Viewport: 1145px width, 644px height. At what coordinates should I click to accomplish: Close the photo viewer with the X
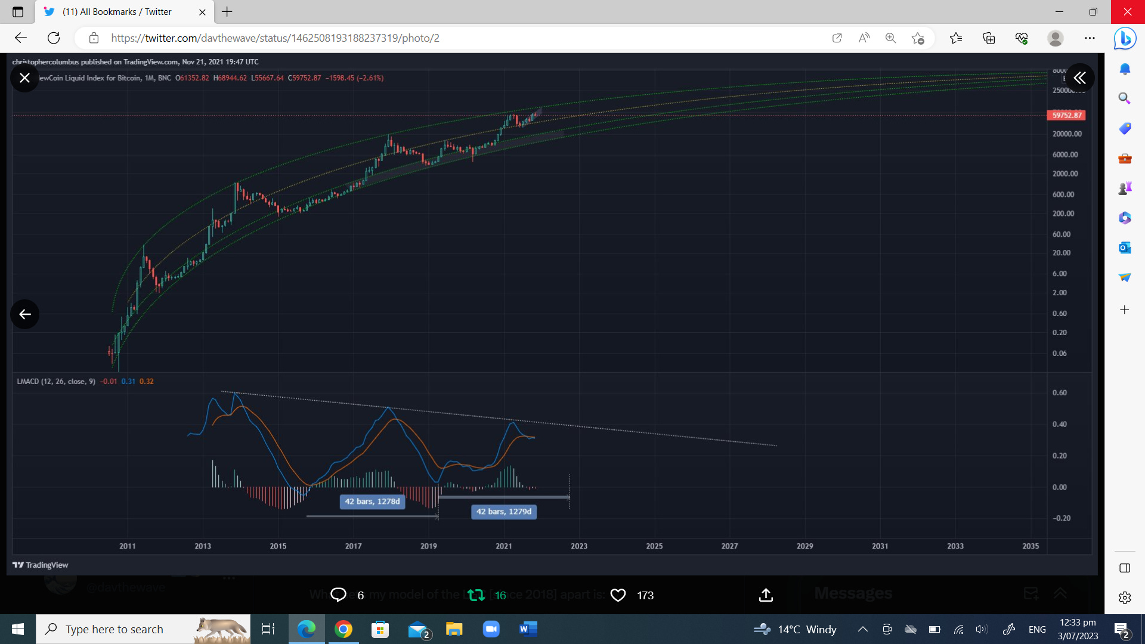pos(24,78)
